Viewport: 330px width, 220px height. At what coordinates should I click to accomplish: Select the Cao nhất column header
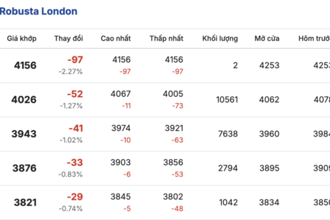point(116,38)
